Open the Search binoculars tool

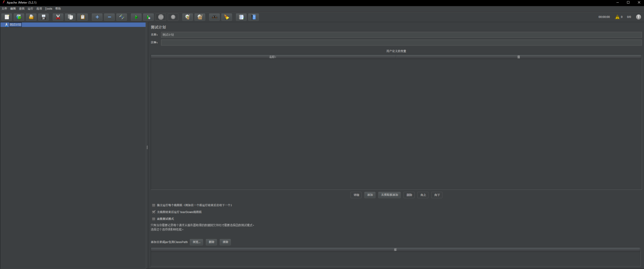[214, 17]
